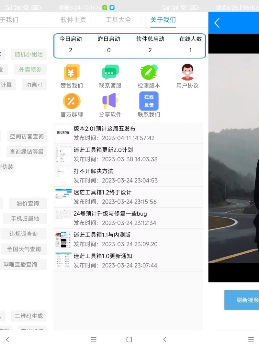Open the 二维码生成 tool

coord(28,316)
